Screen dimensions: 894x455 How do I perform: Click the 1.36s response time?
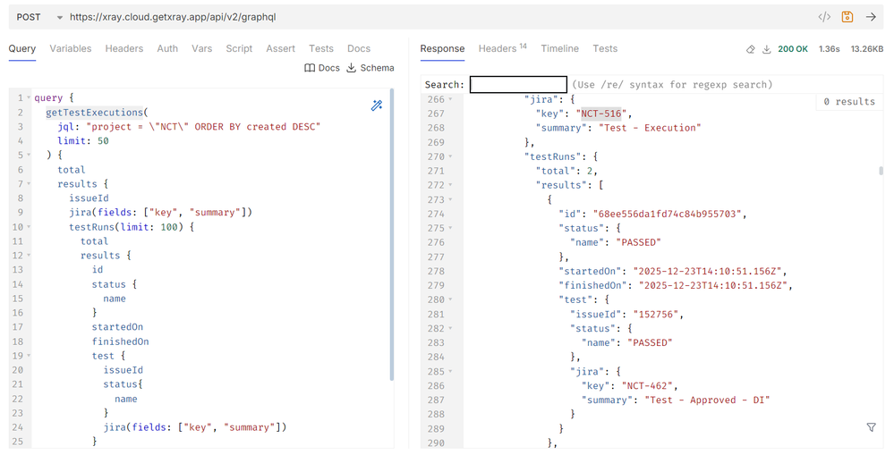[829, 49]
